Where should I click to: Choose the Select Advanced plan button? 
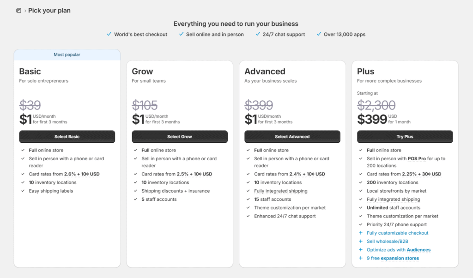pos(292,137)
